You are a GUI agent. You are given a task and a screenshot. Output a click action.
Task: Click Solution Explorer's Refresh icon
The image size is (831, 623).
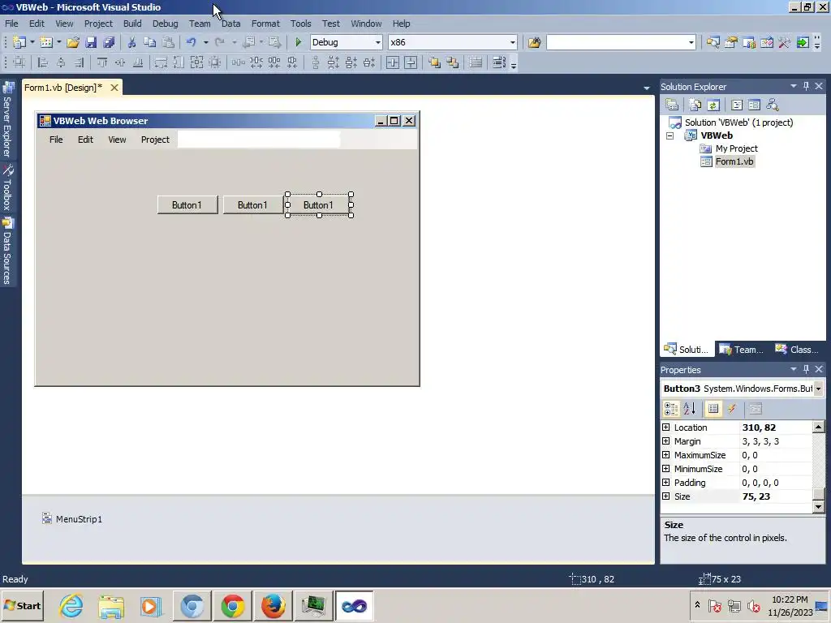(713, 105)
